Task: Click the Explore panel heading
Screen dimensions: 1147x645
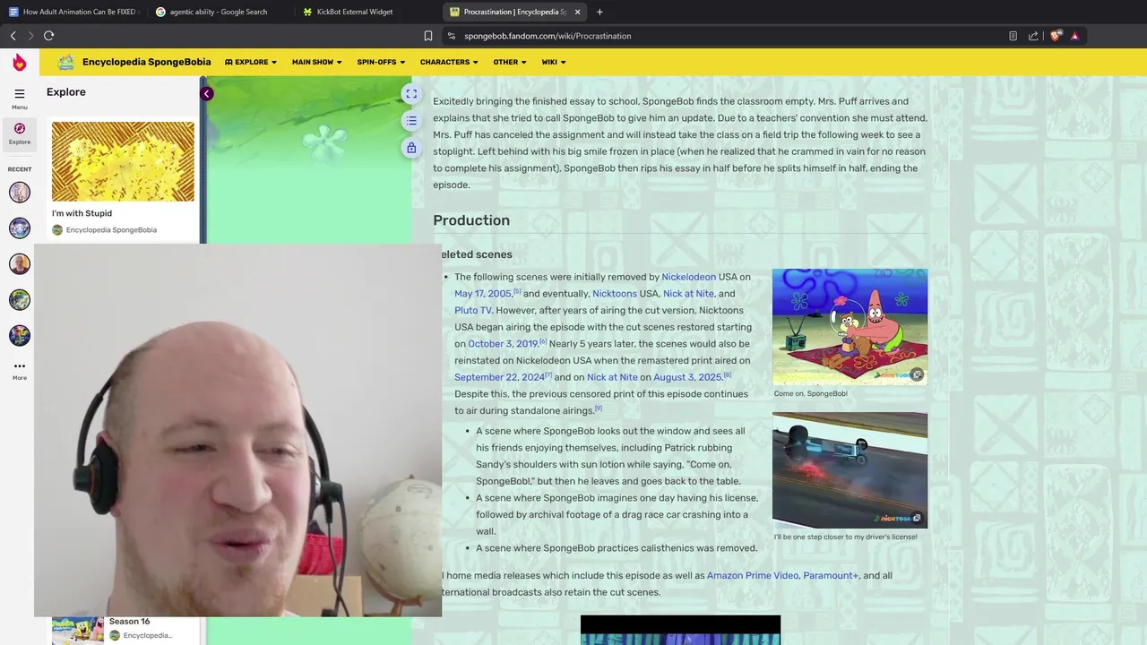Action: 66,92
